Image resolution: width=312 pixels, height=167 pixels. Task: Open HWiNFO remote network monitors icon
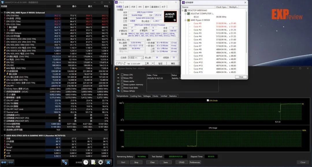pos(65,162)
